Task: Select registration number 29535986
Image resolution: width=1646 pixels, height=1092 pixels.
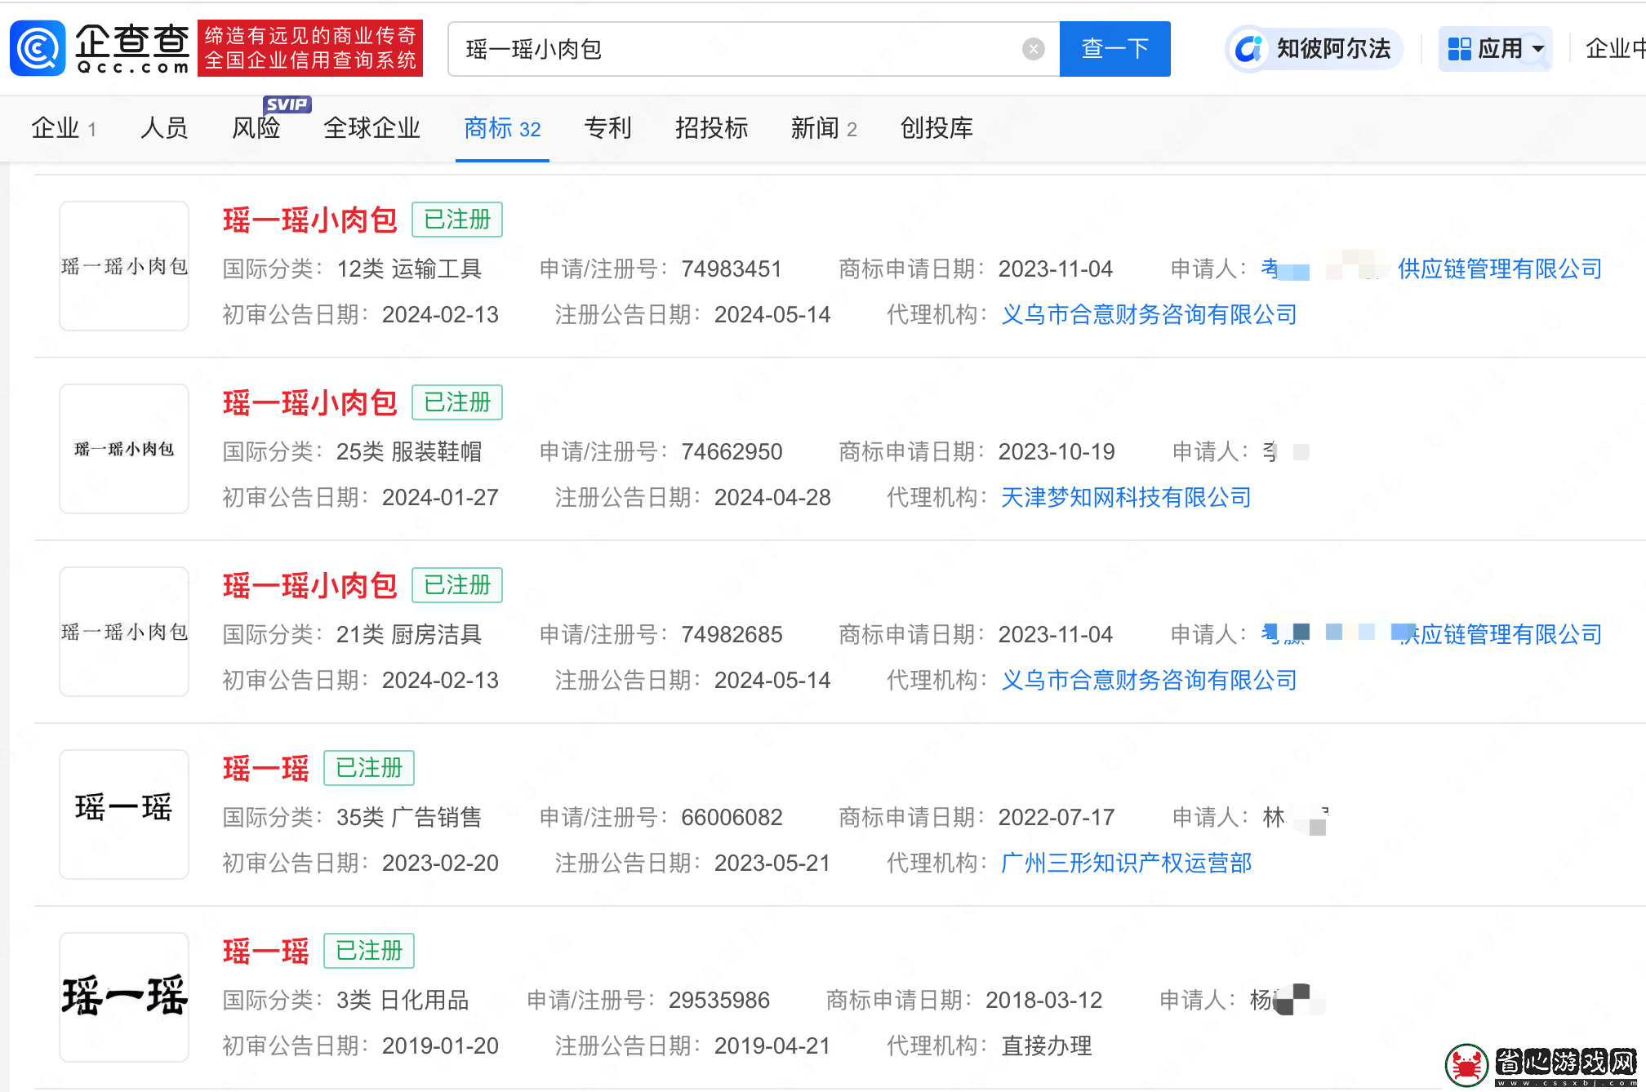Action: (718, 1000)
